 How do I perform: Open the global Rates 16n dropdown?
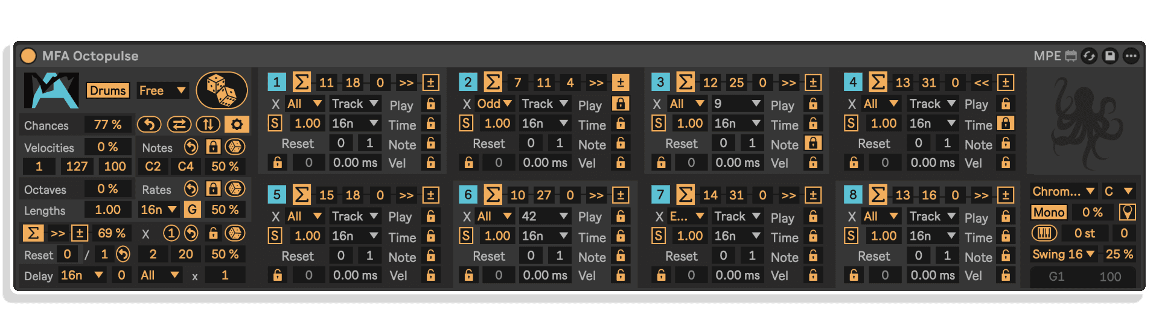tap(159, 210)
